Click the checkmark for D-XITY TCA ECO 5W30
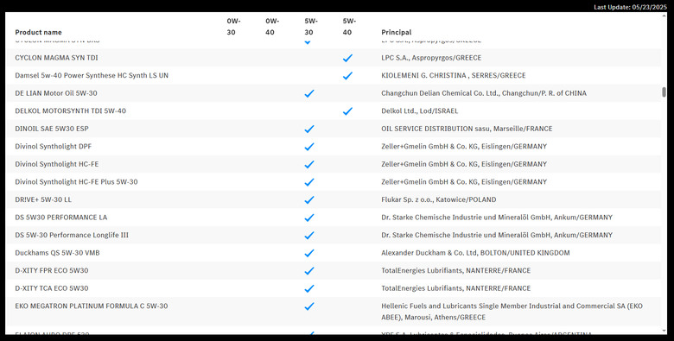This screenshot has width=674, height=341. coord(309,288)
